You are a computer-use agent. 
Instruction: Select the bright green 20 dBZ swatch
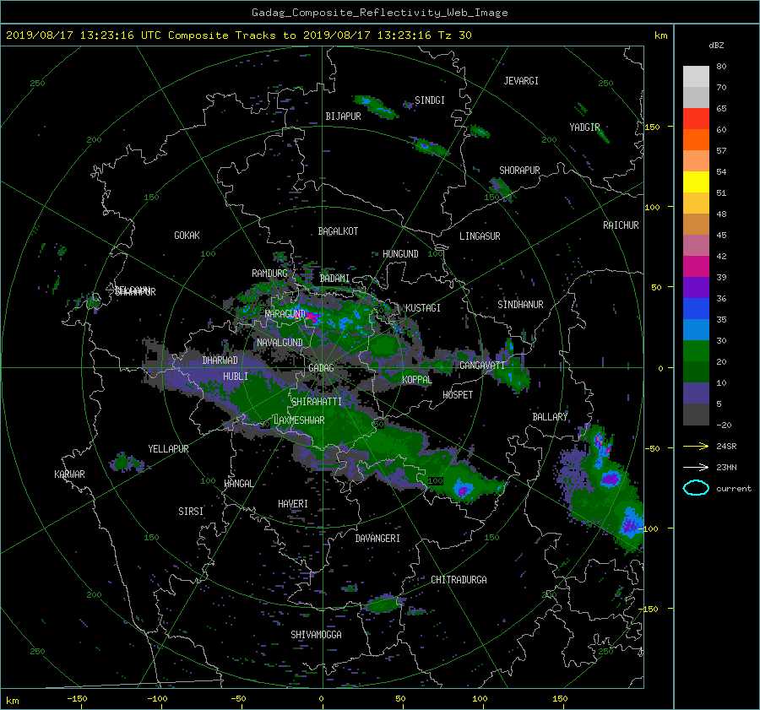696,351
